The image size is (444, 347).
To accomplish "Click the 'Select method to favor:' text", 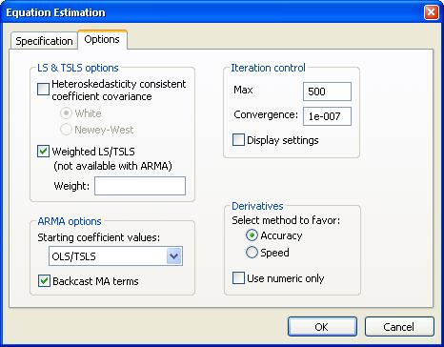I will click(x=286, y=220).
